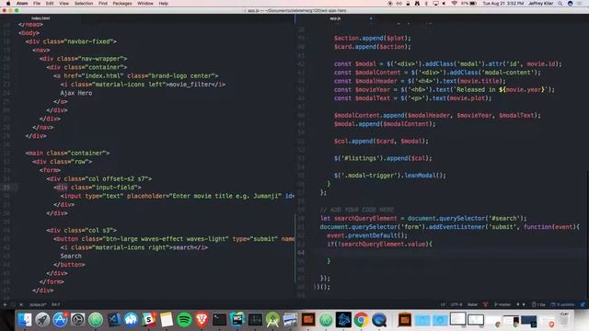Open the App Store from the Dock
This screenshot has height=331, width=589.
pyautogui.click(x=60, y=320)
